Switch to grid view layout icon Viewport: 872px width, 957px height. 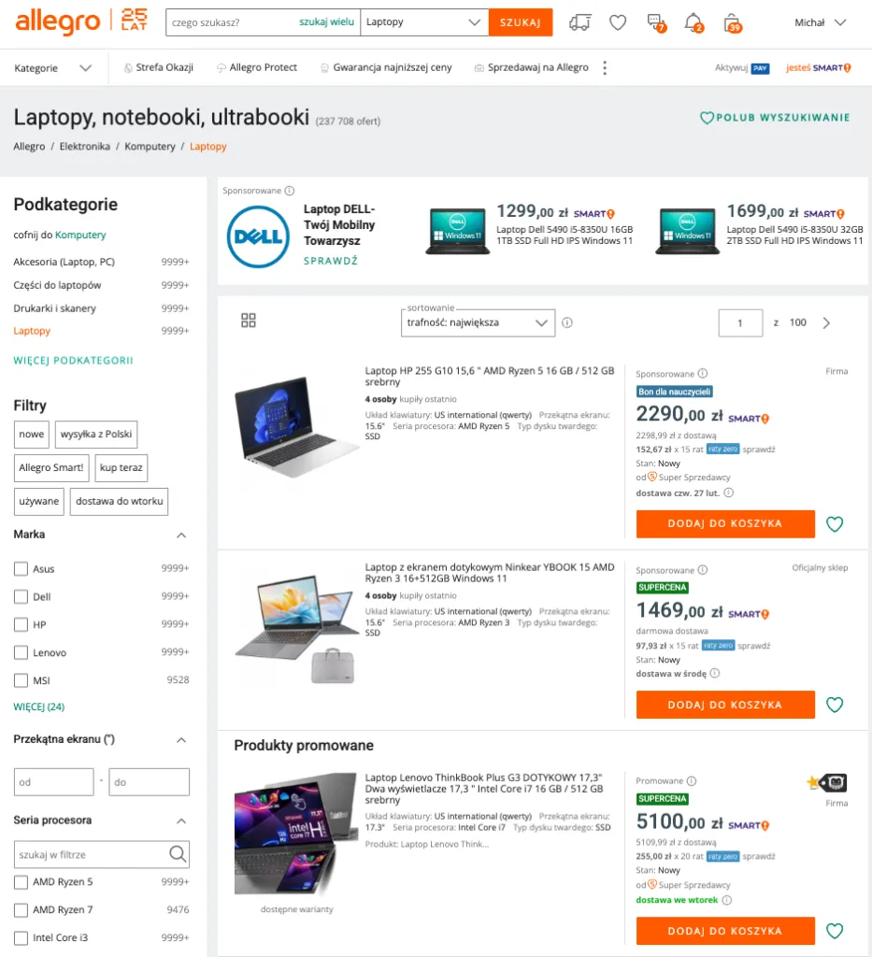pos(249,321)
